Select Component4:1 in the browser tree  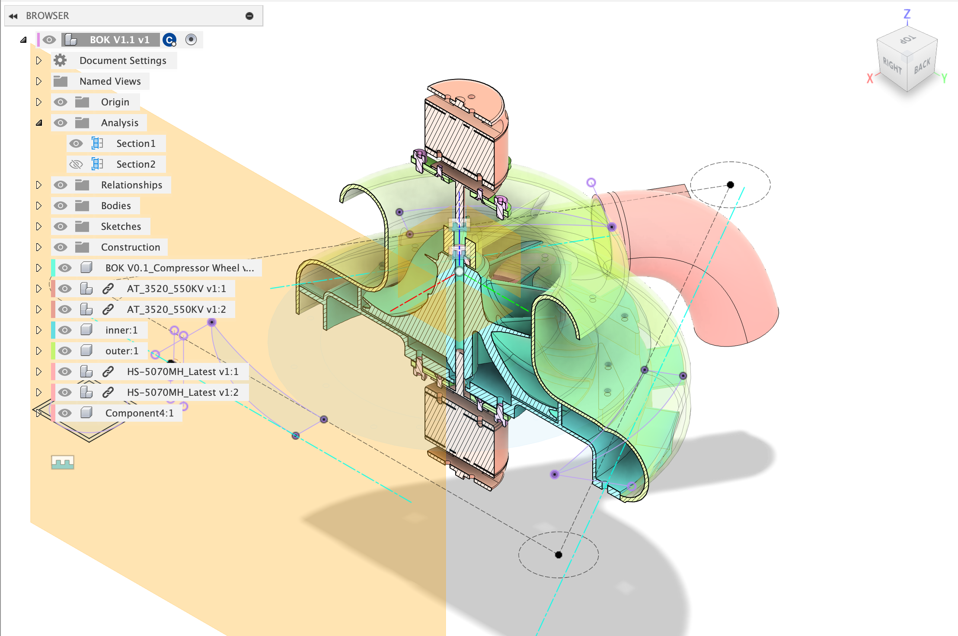[139, 413]
